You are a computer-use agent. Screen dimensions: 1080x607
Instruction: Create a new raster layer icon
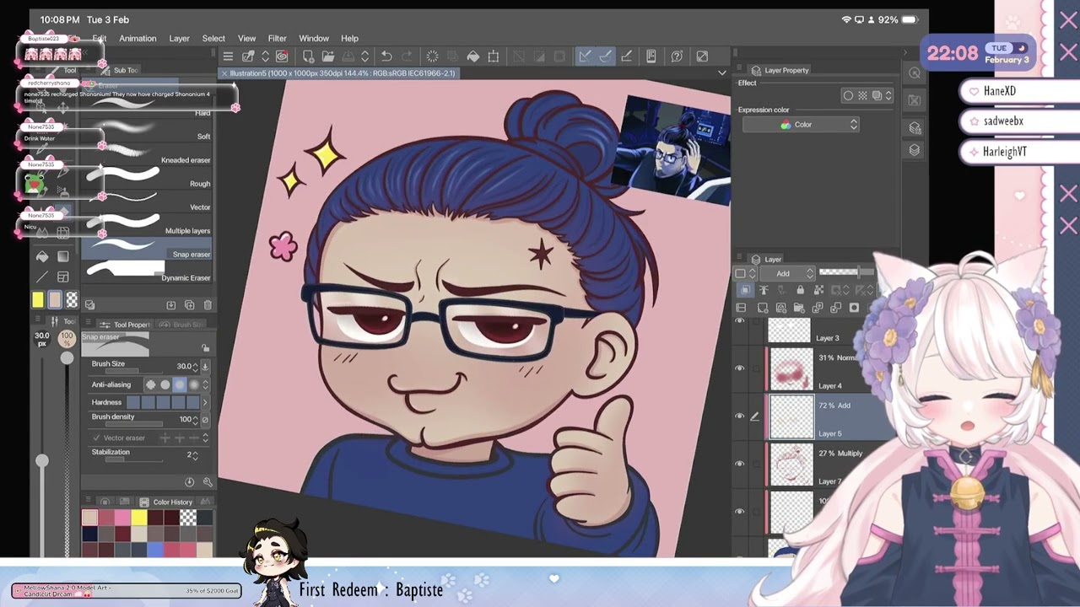point(763,308)
